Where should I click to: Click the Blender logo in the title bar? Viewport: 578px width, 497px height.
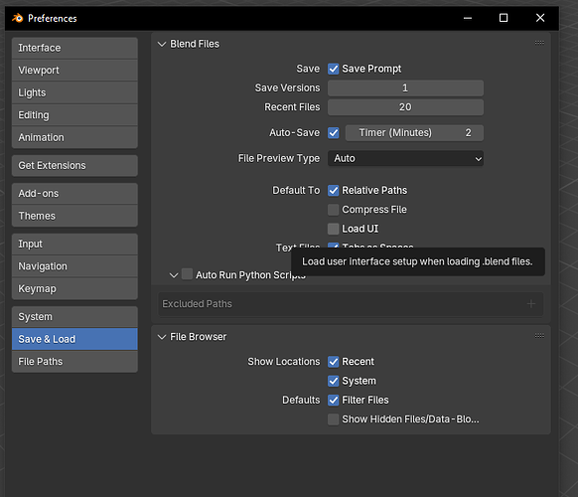17,18
